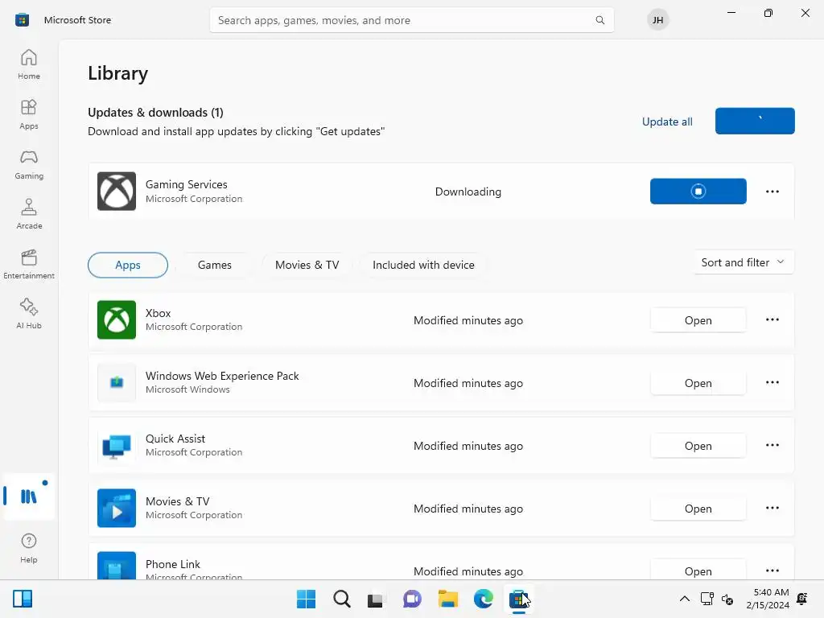824x618 pixels.
Task: Click the muted volume tray icon
Action: pyautogui.click(x=727, y=599)
